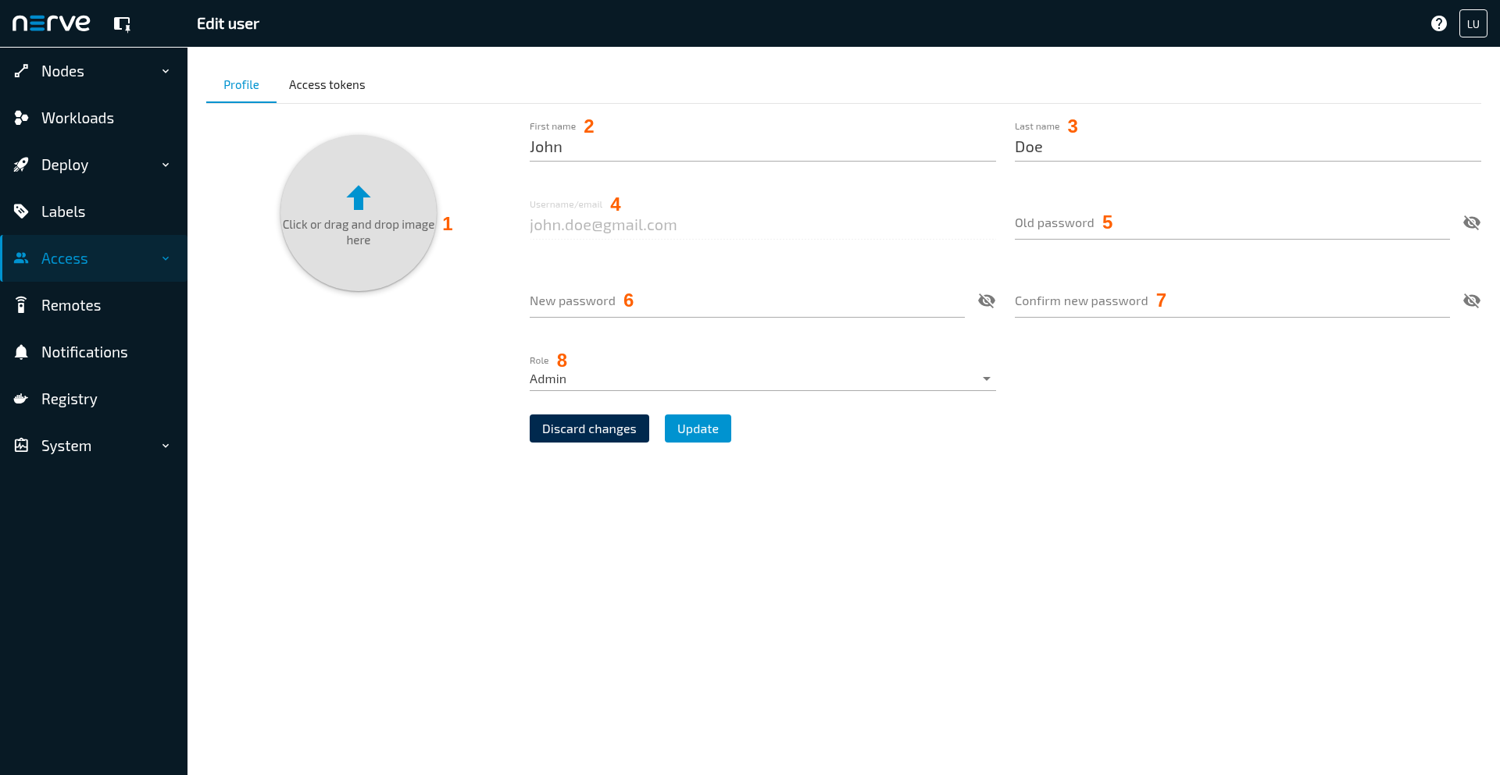Focus the Old password field
The width and height of the screenshot is (1500, 775).
point(1232,223)
